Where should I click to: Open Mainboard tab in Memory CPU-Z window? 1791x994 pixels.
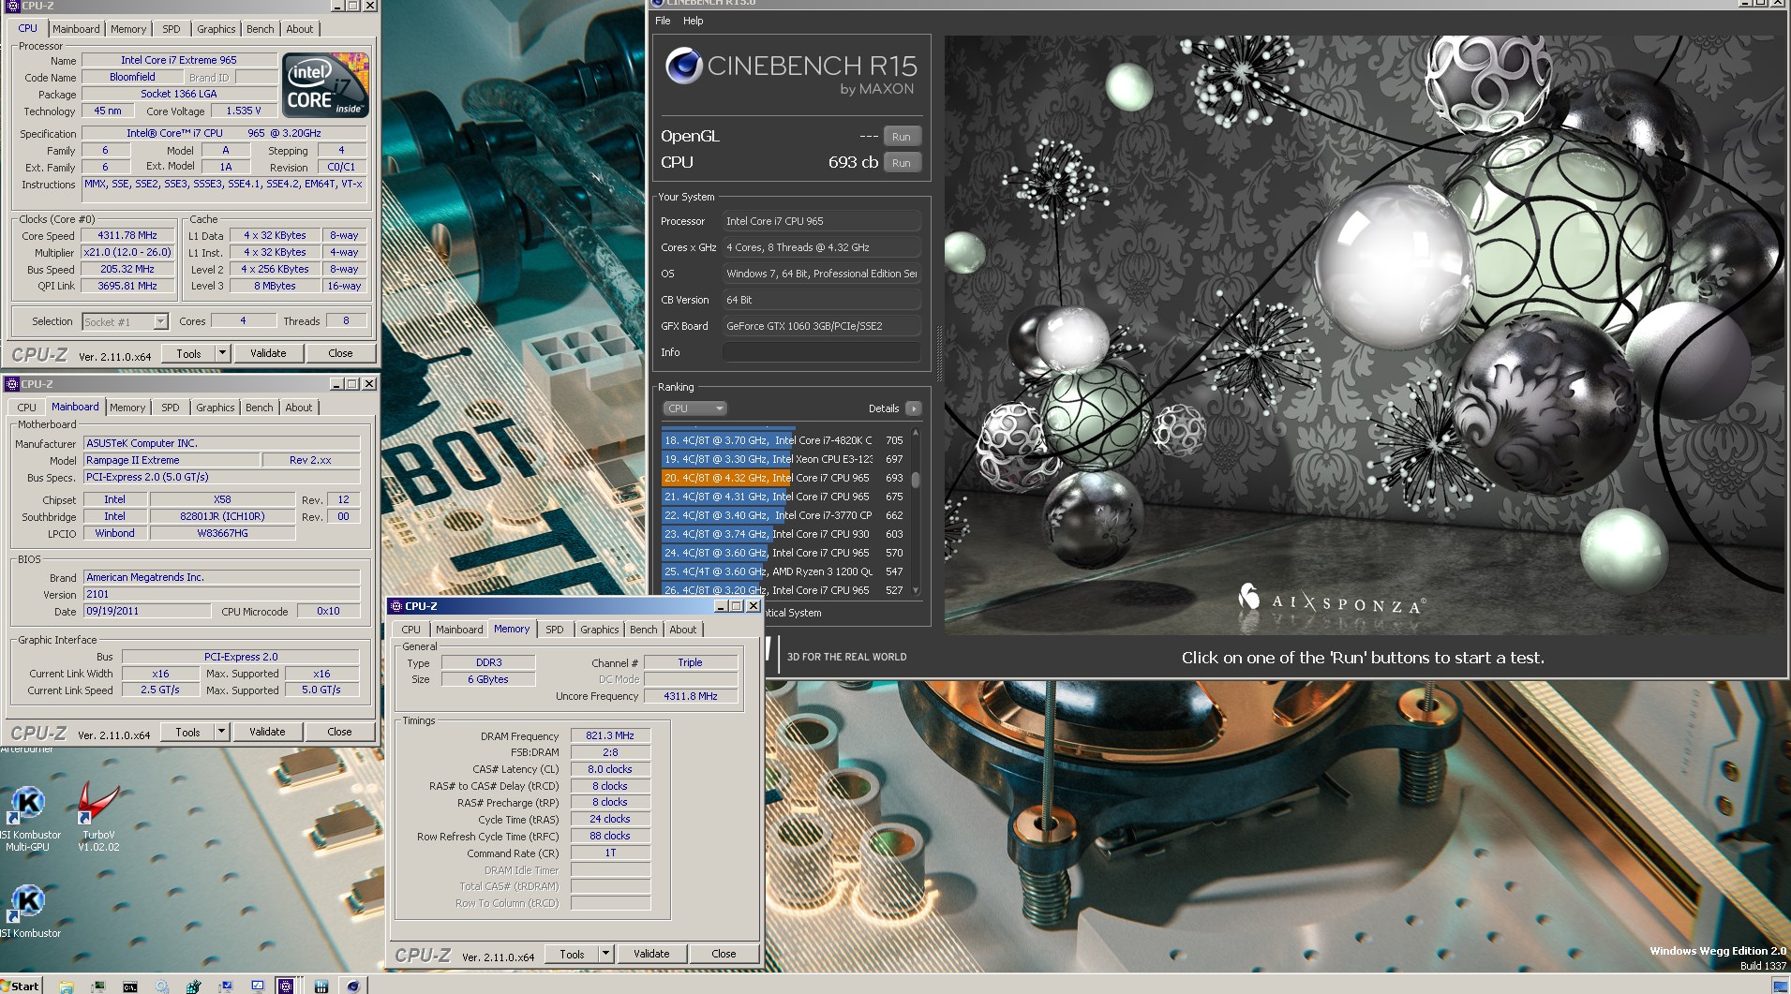(x=459, y=630)
